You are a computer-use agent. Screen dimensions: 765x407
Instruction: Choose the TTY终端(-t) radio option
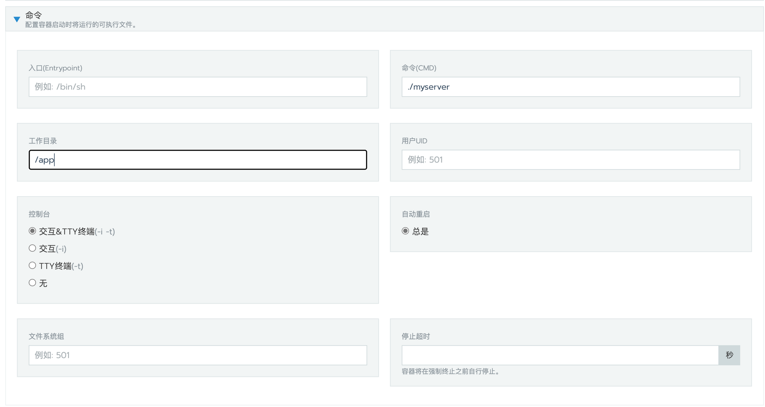[x=33, y=265]
